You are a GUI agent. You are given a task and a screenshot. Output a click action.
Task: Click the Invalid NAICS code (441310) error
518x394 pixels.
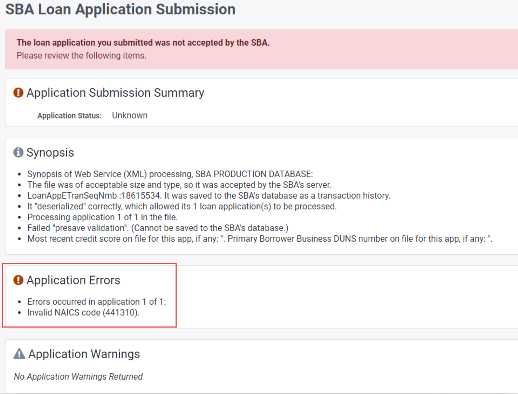pyautogui.click(x=83, y=312)
